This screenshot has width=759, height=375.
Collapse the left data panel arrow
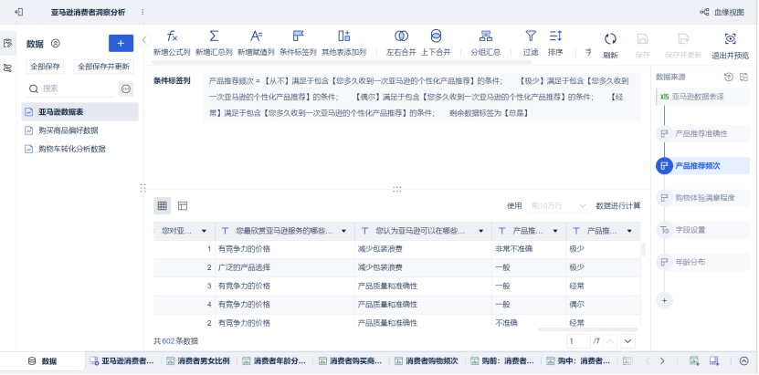[x=143, y=40]
